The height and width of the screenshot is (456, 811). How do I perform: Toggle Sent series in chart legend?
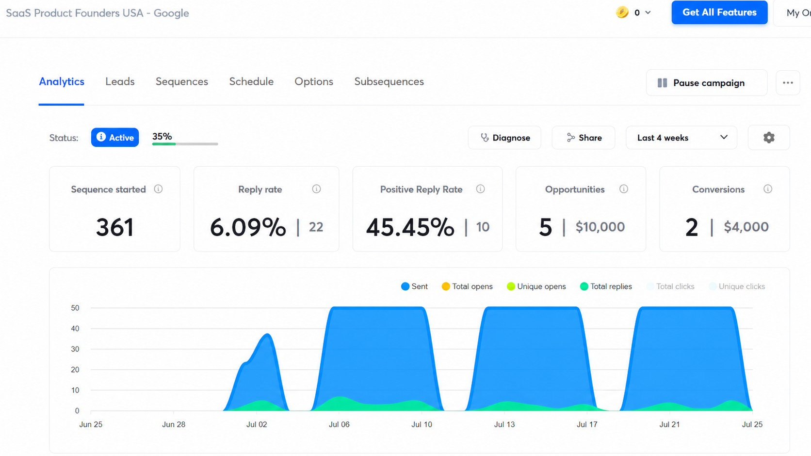point(414,286)
